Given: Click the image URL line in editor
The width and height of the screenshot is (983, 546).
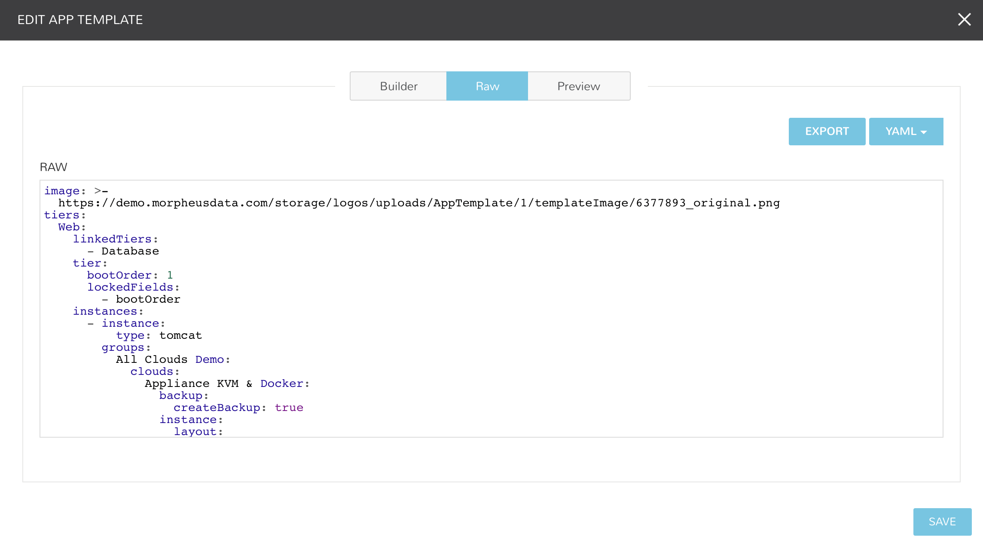Looking at the screenshot, I should click(418, 203).
